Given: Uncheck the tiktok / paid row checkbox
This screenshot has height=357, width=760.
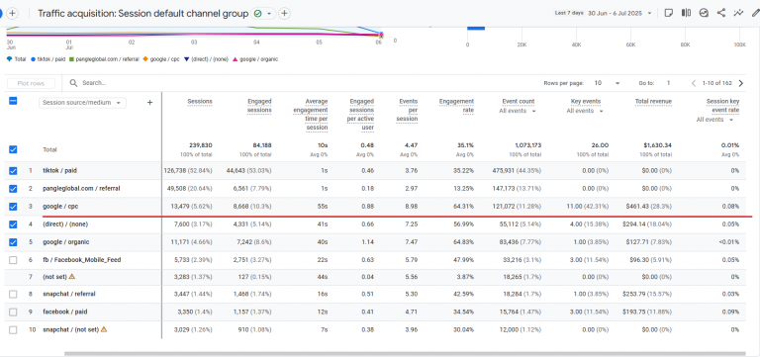Looking at the screenshot, I should pyautogui.click(x=13, y=171).
